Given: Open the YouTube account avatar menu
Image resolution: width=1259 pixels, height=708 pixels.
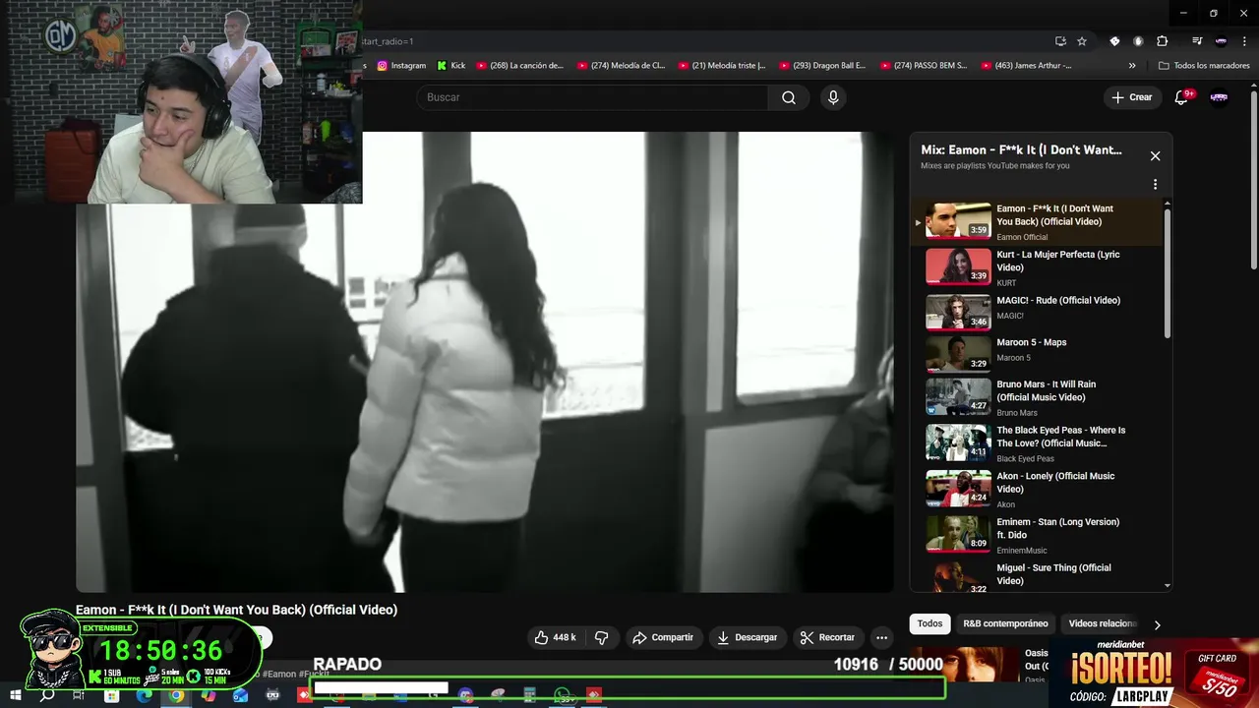Looking at the screenshot, I should 1219,97.
